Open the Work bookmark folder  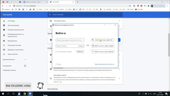click(x=39, y=10)
